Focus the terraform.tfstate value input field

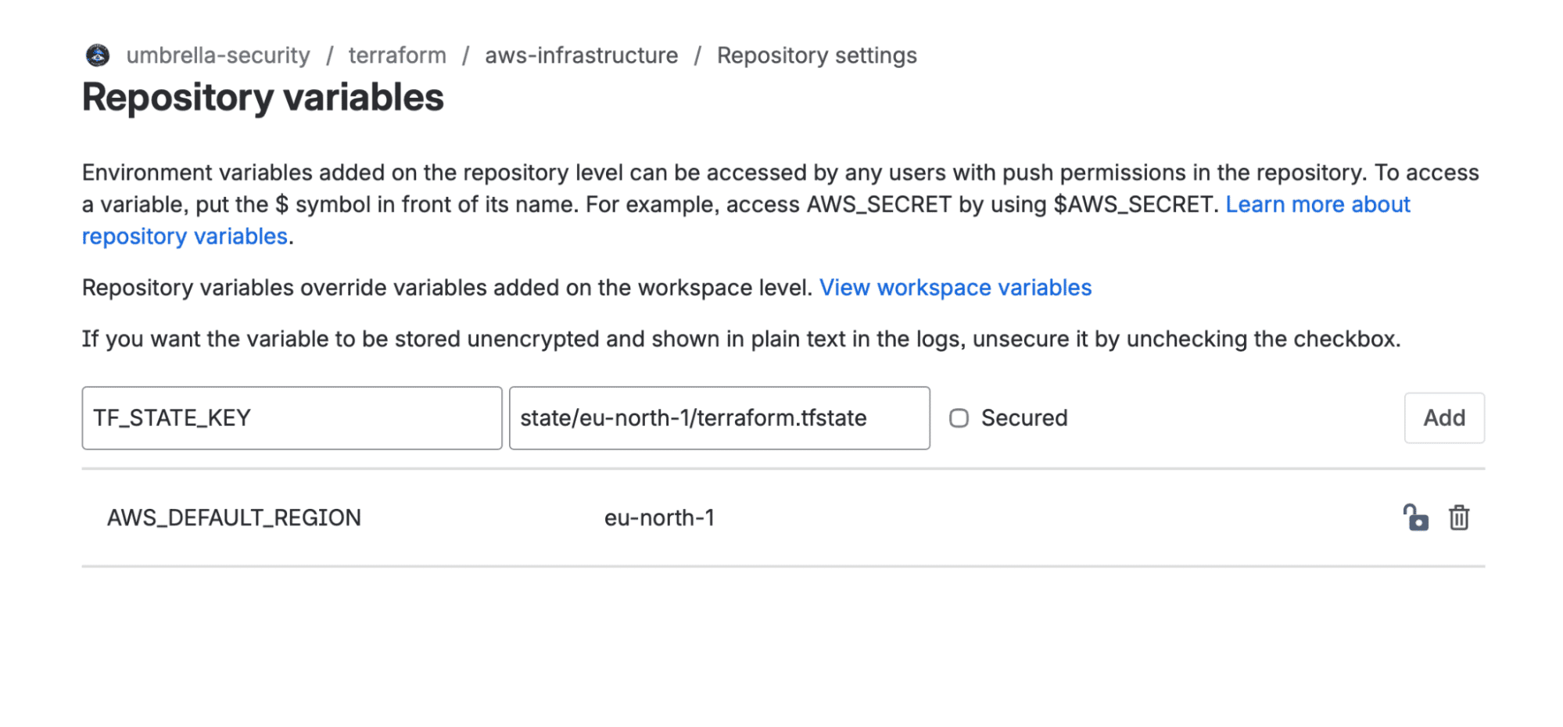point(719,418)
